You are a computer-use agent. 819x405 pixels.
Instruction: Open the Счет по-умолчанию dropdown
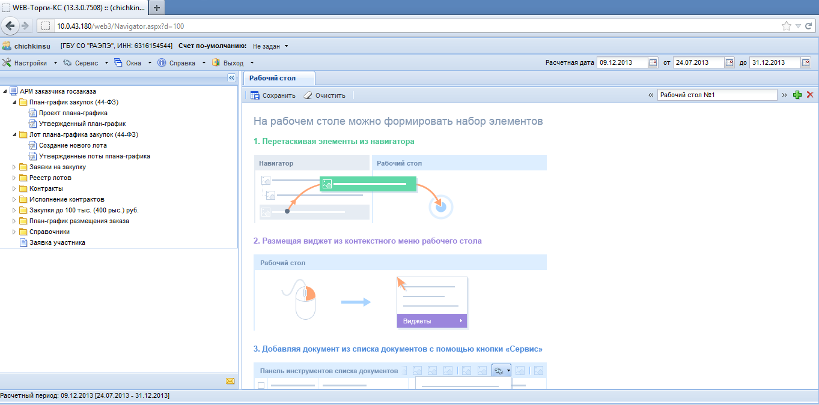coord(270,46)
